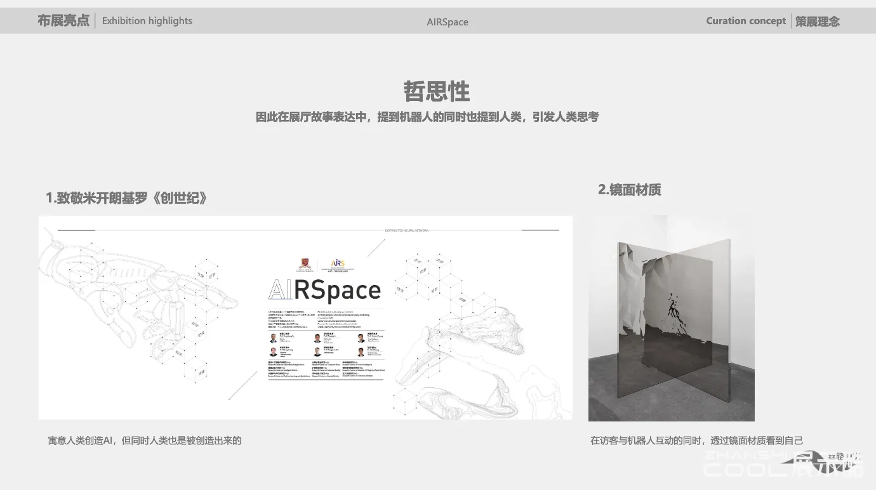This screenshot has height=490, width=876.
Task: Click the AIRSpace label in top bar
Action: (x=448, y=22)
